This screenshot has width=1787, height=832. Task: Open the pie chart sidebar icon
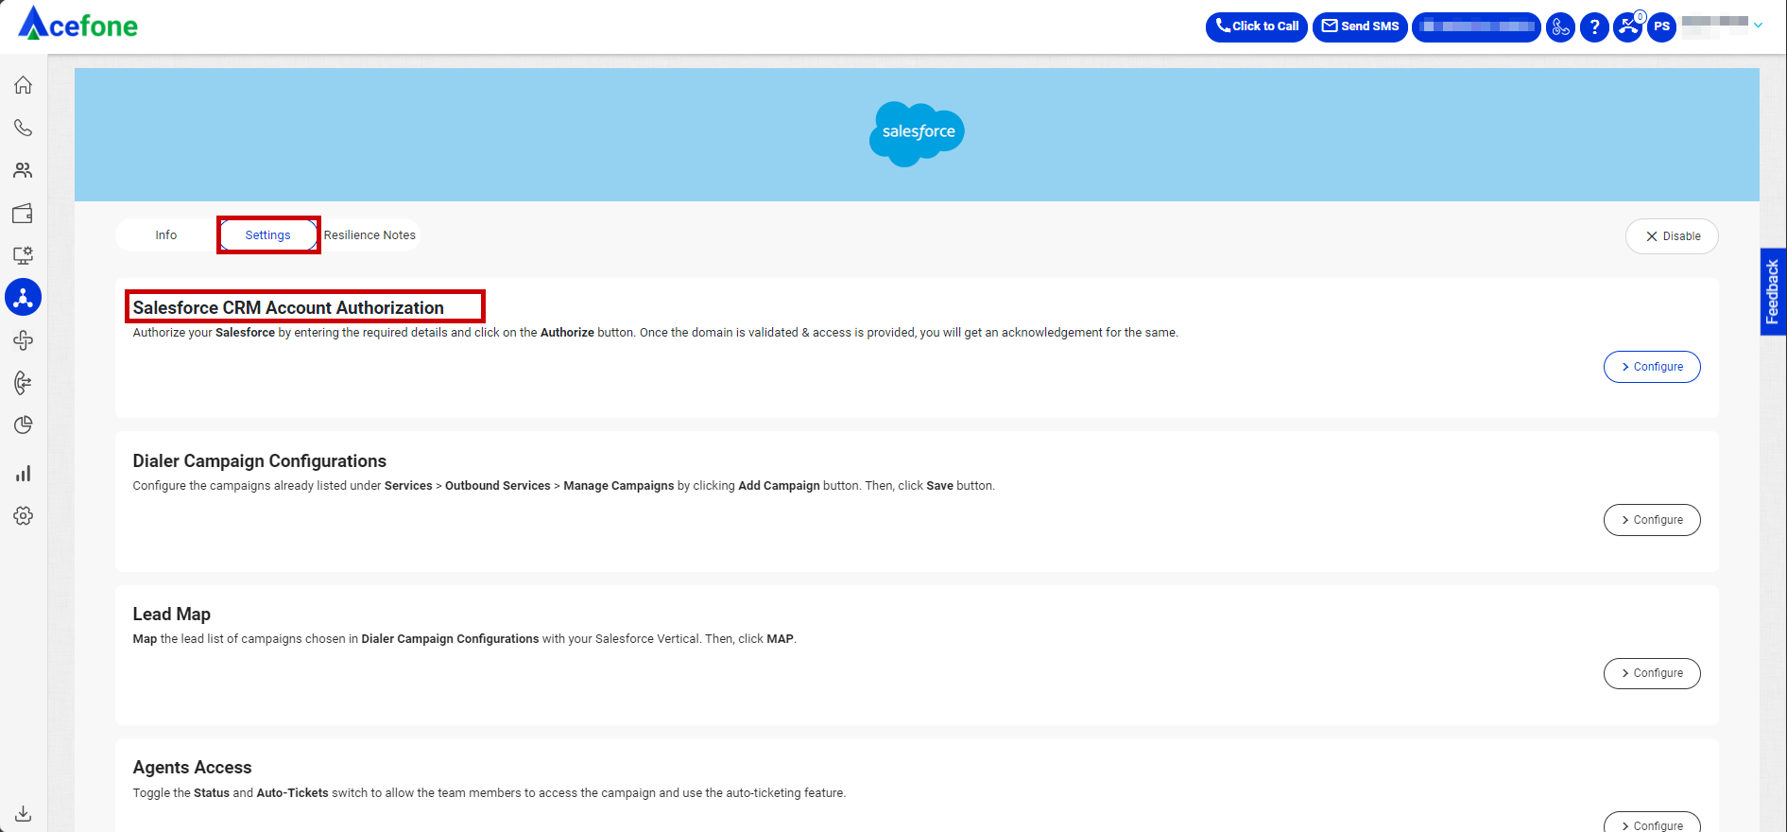pos(24,425)
